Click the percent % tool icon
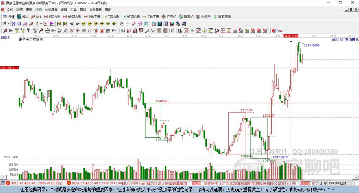The height and width of the screenshot is (193, 359). 192,30
